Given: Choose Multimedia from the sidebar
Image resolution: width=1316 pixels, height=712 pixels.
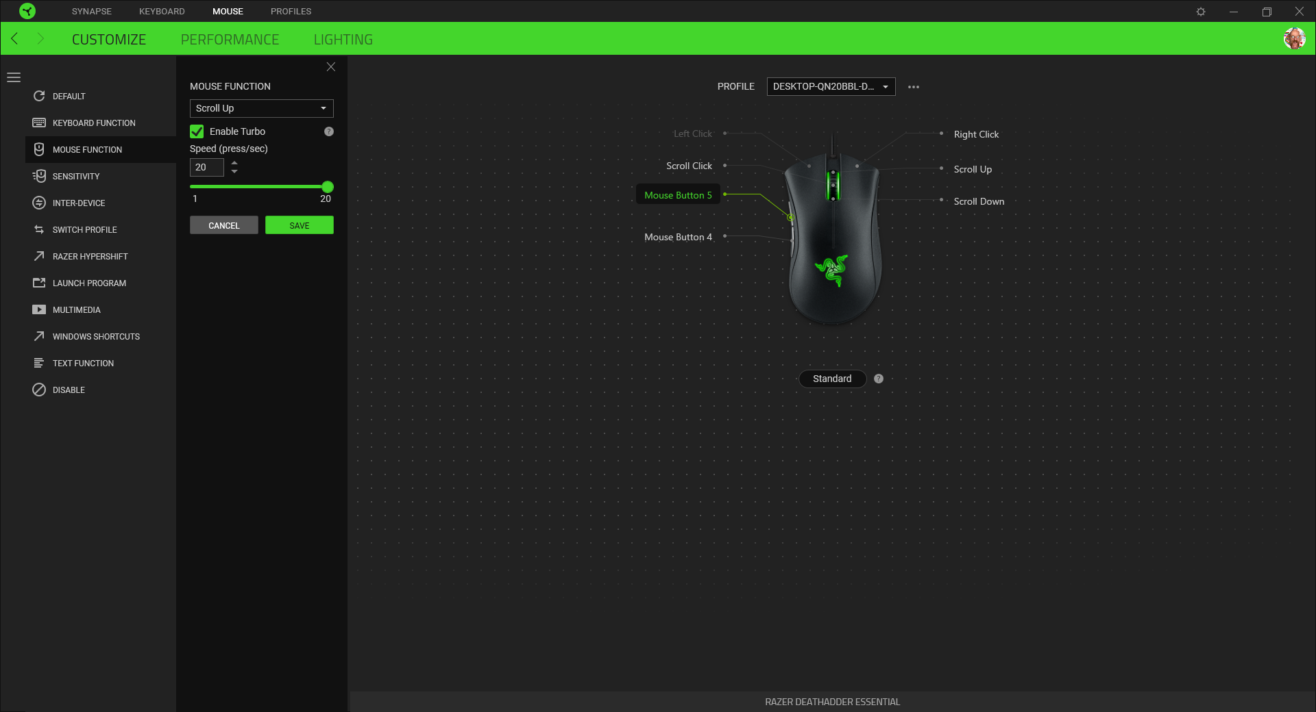Looking at the screenshot, I should point(101,309).
